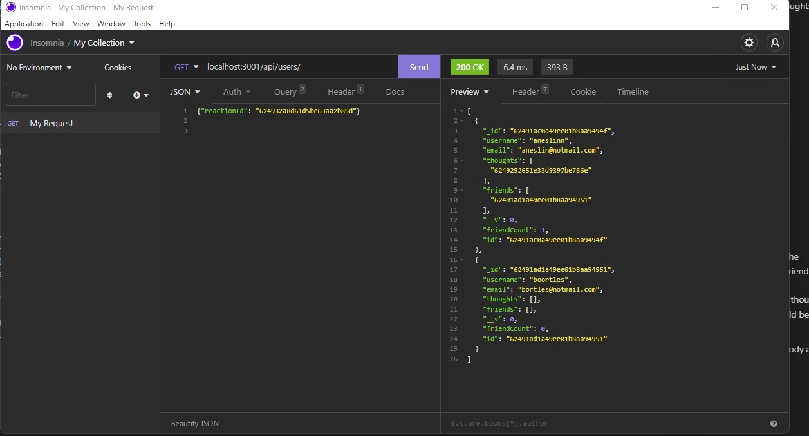Collapse the first user object on line 2

(462, 121)
